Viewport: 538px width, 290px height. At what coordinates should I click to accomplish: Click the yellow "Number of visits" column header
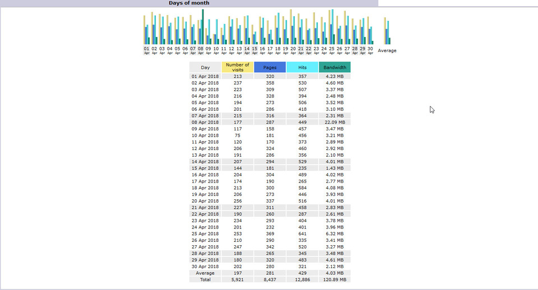(x=238, y=67)
